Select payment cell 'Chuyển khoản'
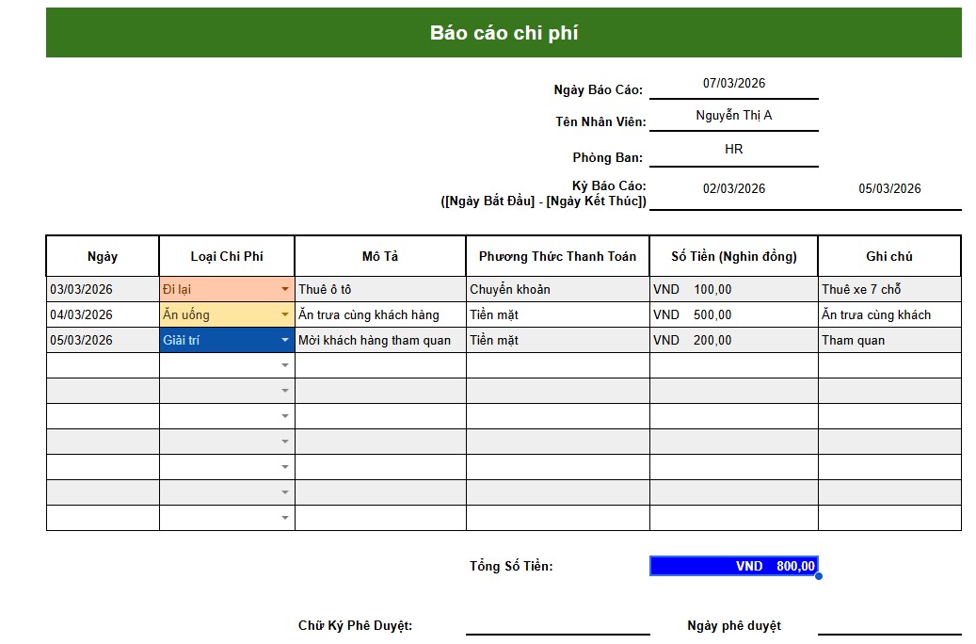 (557, 289)
